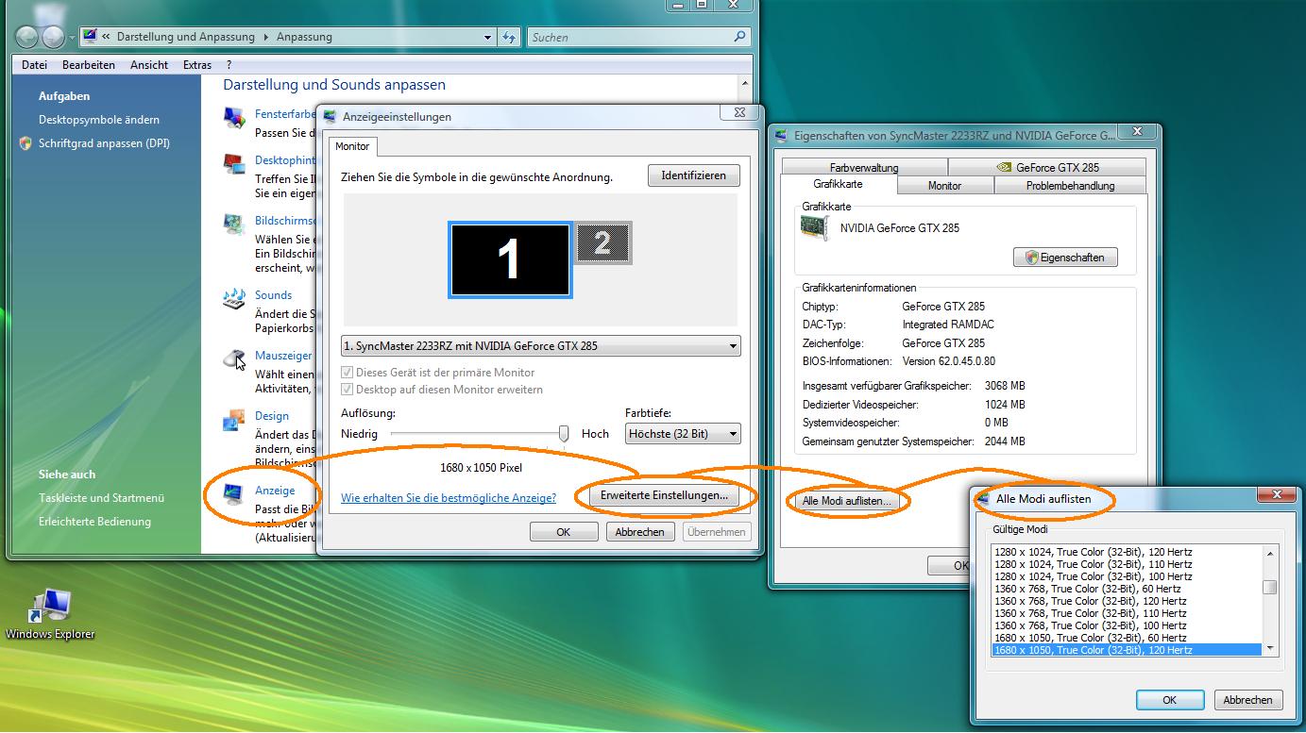Toggle 'Desktop auf diesen Monitor erweitern' checkbox
The image size is (1306, 733).
coord(348,390)
